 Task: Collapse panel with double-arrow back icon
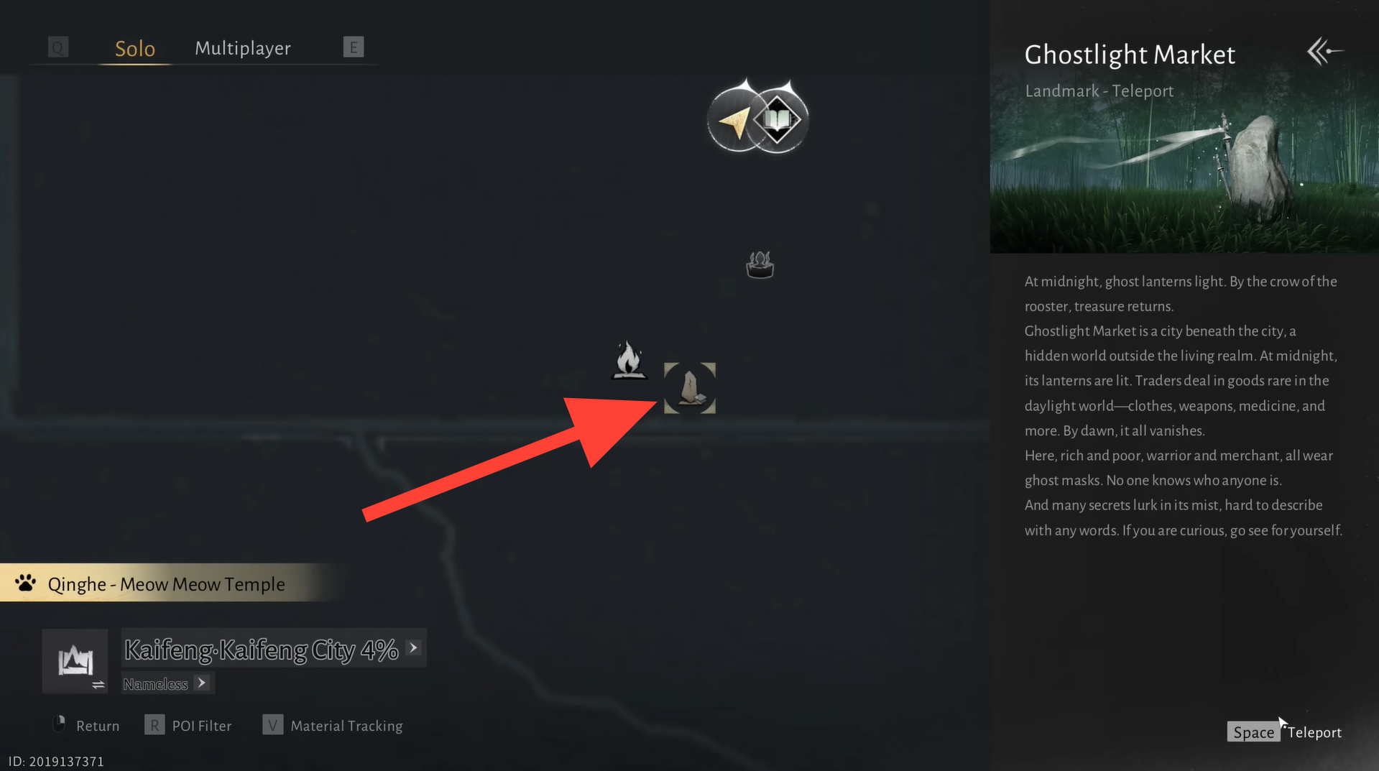coord(1325,51)
